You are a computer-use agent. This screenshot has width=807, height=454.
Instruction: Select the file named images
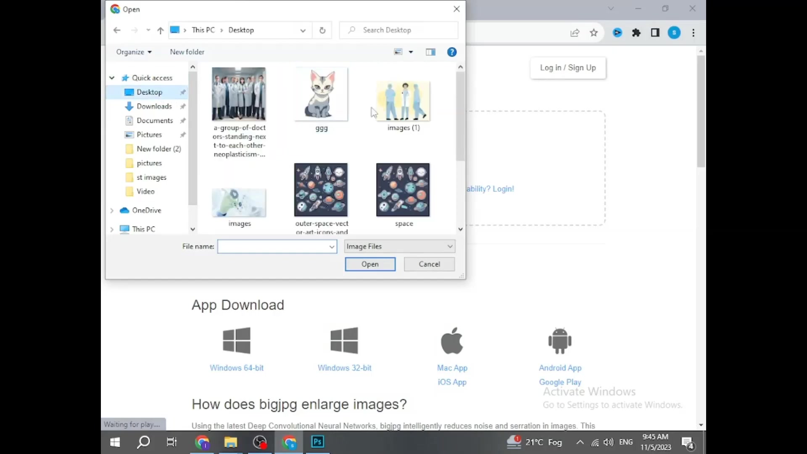[x=239, y=203]
